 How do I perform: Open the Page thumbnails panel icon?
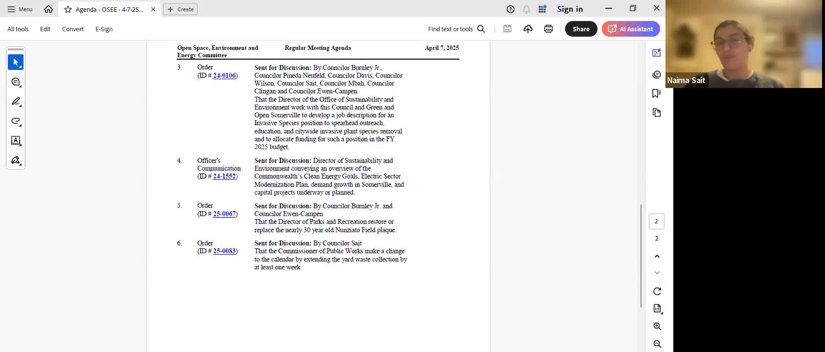coord(657,112)
